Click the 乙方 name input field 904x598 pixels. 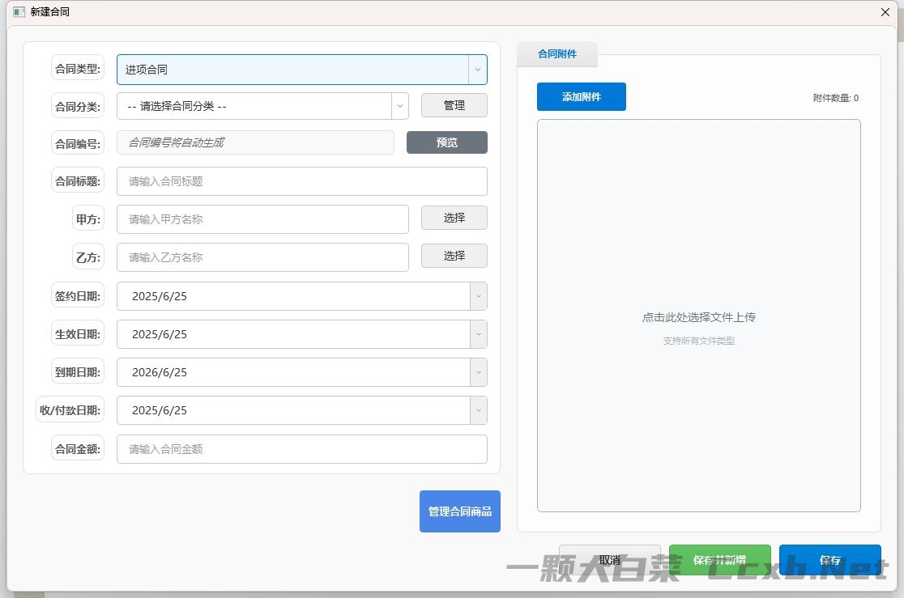coord(262,257)
